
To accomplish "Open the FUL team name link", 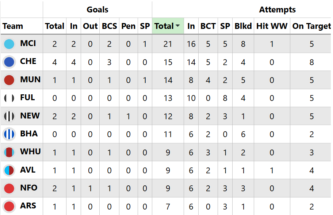I will point(28,98).
